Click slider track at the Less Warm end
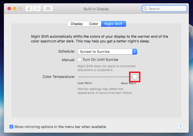The height and width of the screenshot is (136, 193). point(79,77)
